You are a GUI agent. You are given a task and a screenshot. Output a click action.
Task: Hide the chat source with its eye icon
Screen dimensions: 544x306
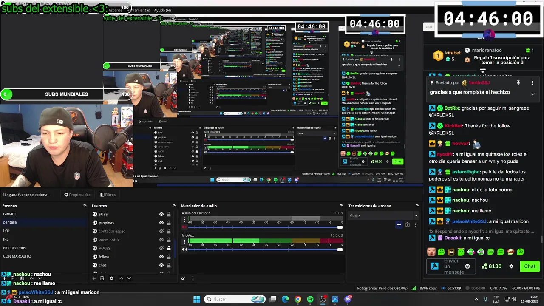pos(161,265)
